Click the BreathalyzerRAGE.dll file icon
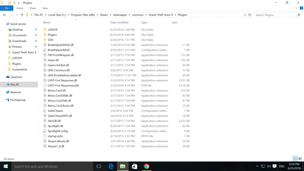This screenshot has height=171, width=304. [45, 45]
